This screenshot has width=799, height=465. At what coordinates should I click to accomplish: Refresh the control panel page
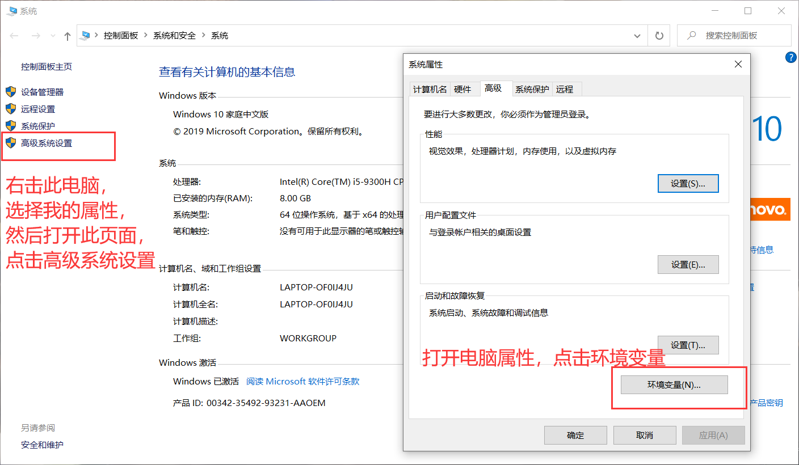click(659, 35)
